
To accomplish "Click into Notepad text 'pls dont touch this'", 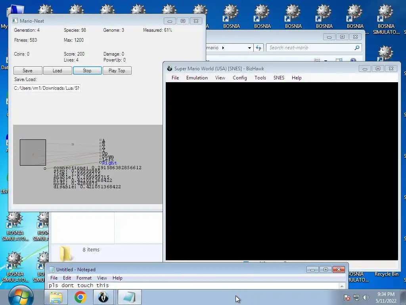I will [79, 285].
